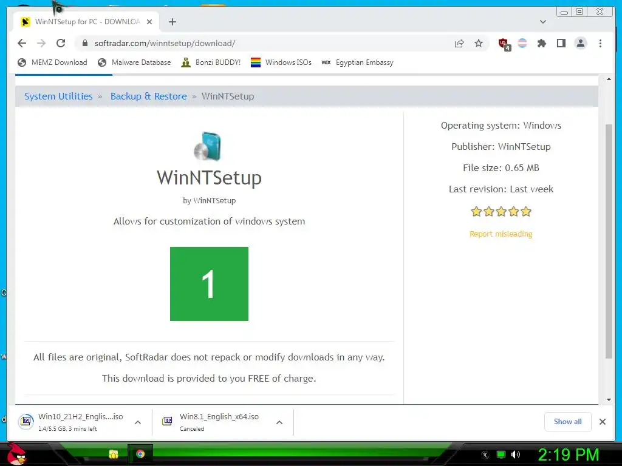Open the uBlock Origin extension icon
622x466 pixels.
[x=504, y=44]
